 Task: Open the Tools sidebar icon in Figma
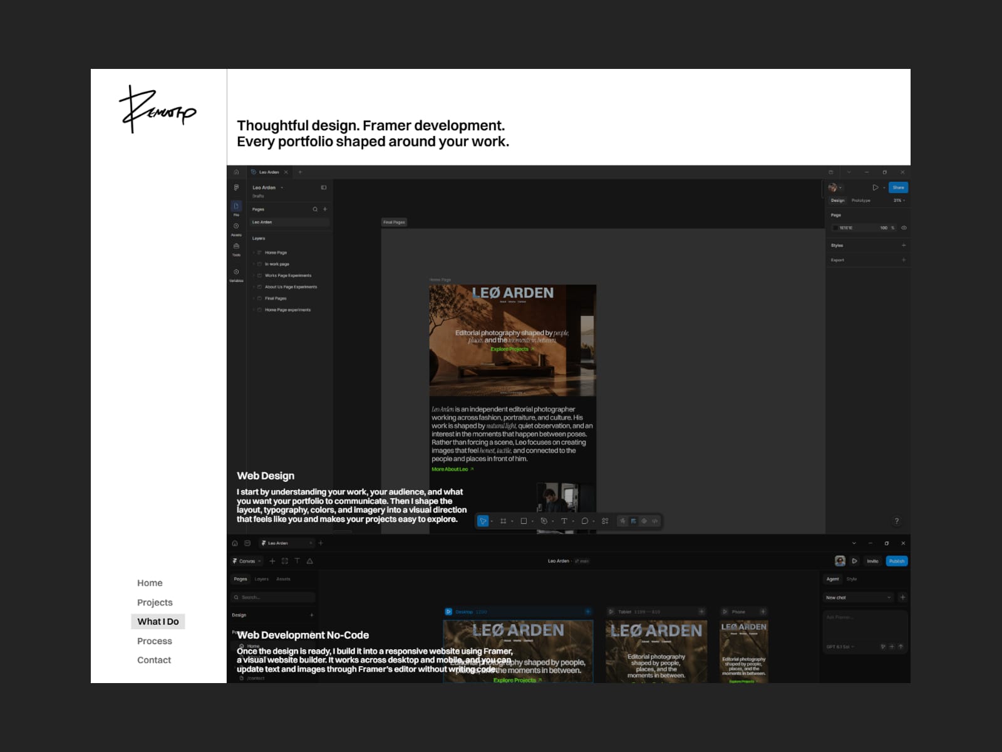pos(236,246)
